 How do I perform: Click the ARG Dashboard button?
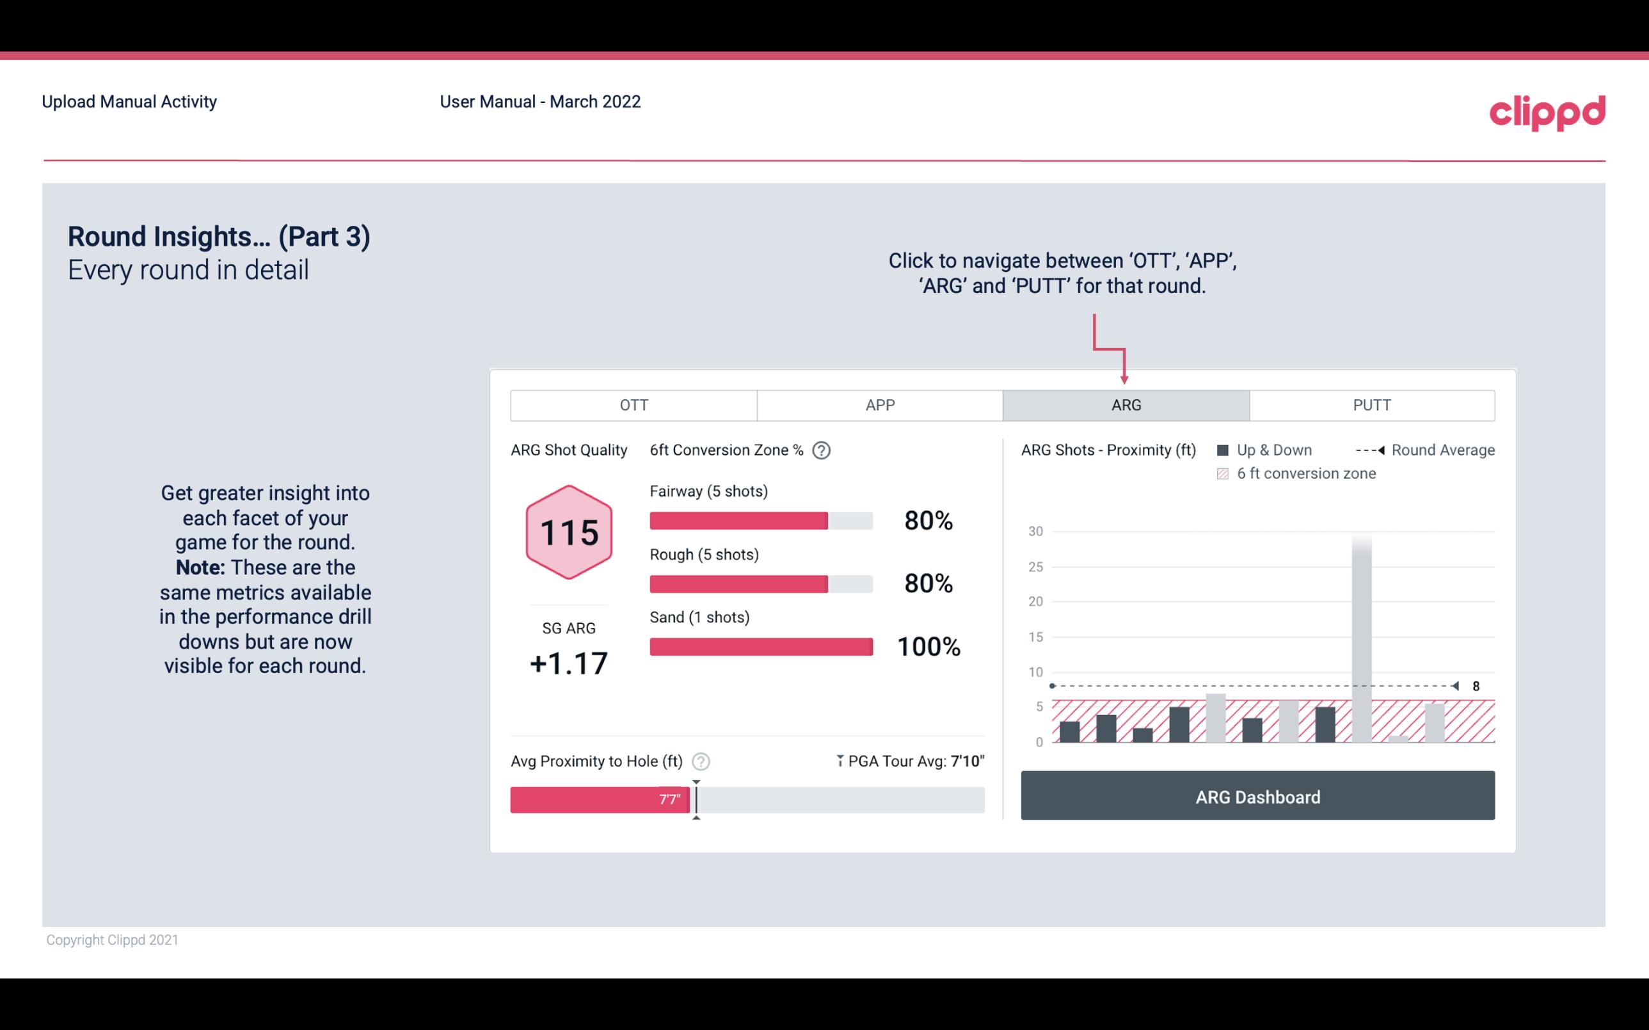pos(1259,796)
